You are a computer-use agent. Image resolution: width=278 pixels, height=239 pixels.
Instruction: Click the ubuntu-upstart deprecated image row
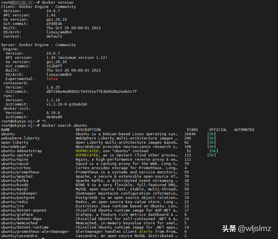(16, 155)
